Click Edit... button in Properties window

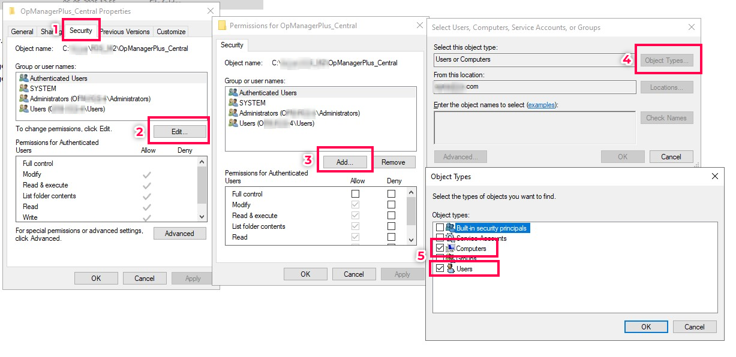180,131
